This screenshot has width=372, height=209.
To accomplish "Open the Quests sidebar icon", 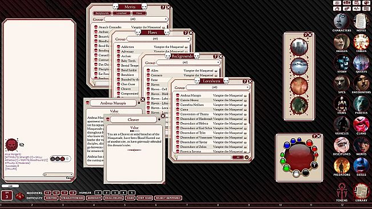I will point(361,63).
